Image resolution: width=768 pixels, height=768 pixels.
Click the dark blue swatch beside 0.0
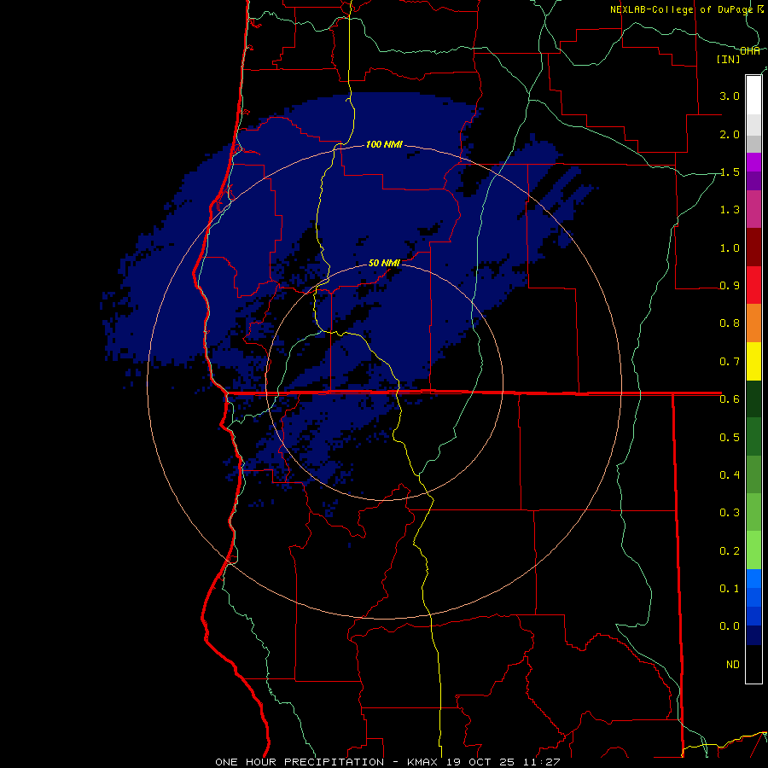pos(753,636)
